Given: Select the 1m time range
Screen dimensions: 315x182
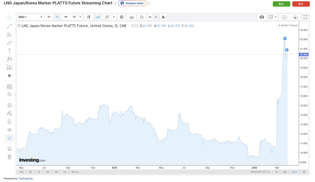Looking at the screenshot, I should pos(47,172).
